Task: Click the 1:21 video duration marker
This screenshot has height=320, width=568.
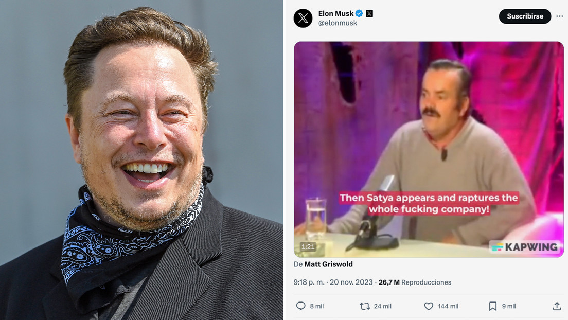Action: [308, 246]
